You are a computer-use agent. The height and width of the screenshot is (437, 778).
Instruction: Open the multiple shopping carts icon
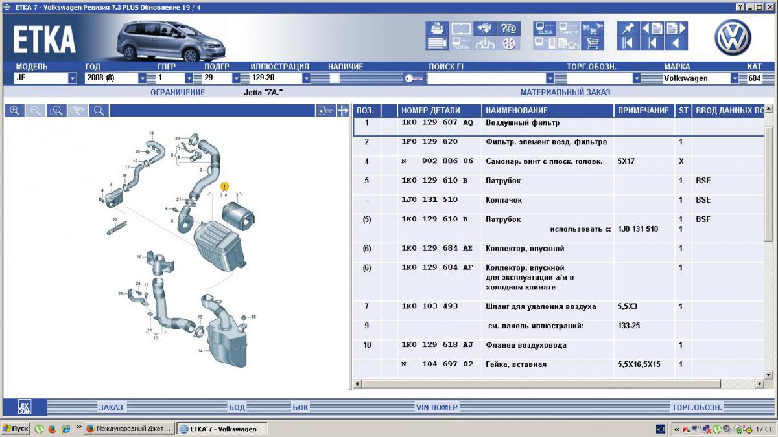click(592, 28)
